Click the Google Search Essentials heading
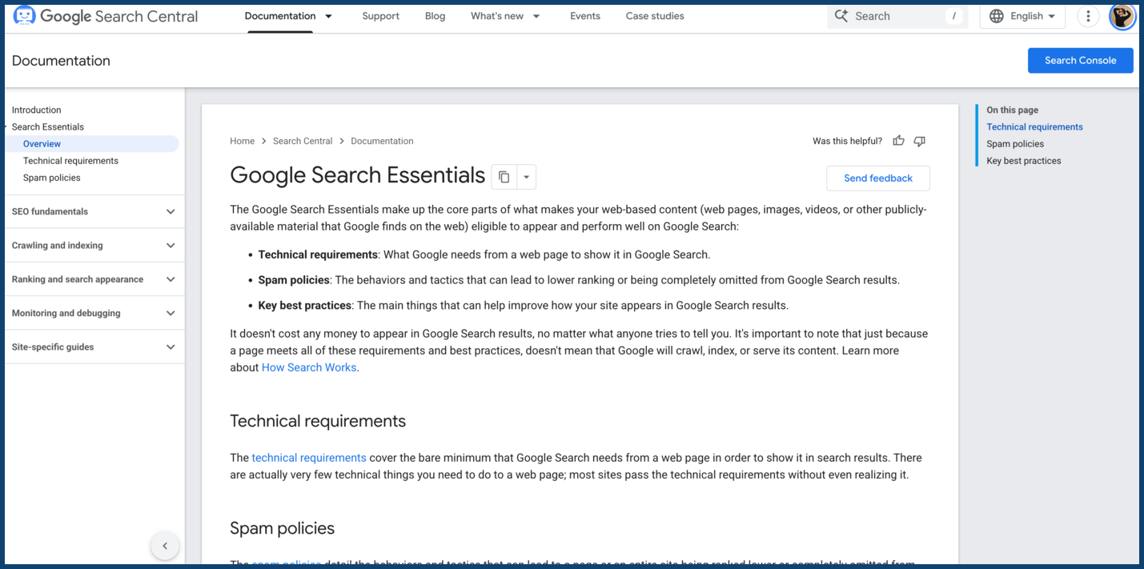 click(x=357, y=175)
